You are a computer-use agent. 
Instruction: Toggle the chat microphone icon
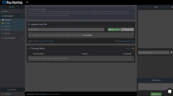(x=171, y=52)
